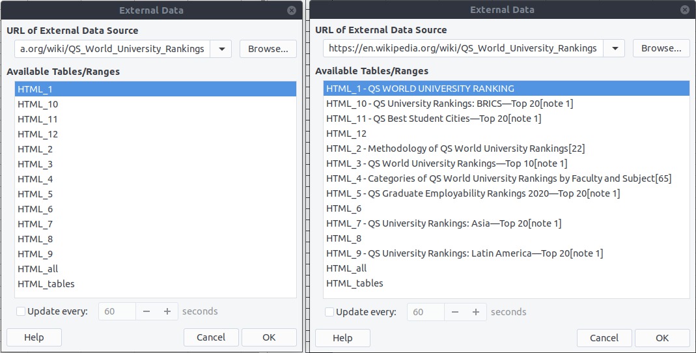Enable Update every checkbox in left dialog
Image resolution: width=696 pixels, height=353 pixels.
click(20, 311)
